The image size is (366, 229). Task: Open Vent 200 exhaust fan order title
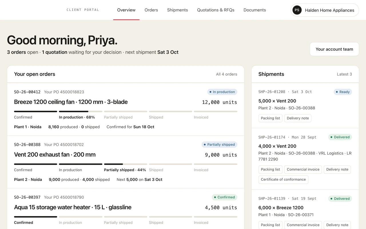point(55,155)
